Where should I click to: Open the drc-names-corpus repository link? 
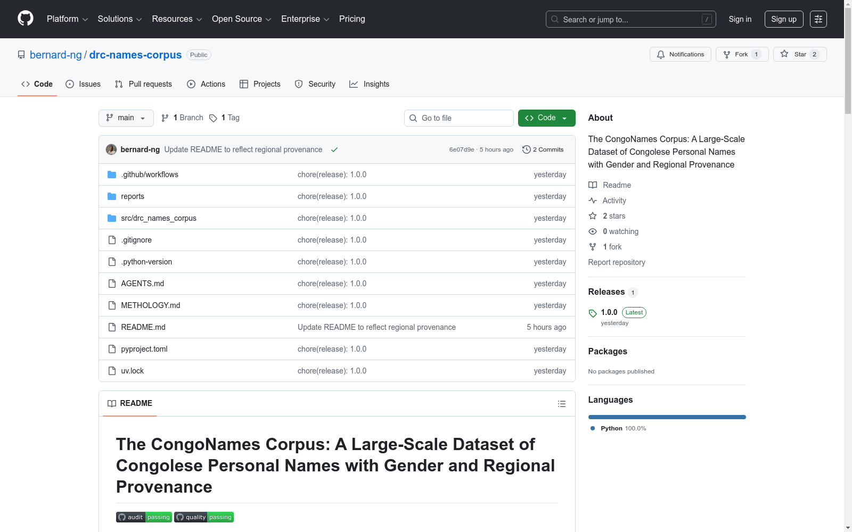135,55
